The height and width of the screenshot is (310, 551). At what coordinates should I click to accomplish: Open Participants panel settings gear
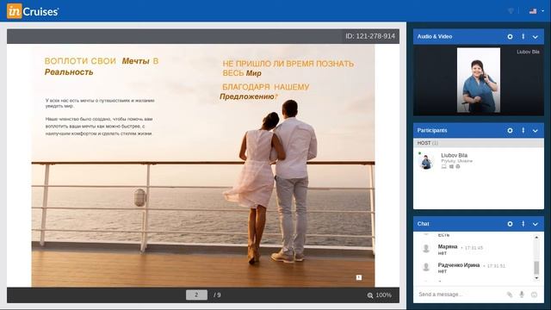[x=510, y=130]
